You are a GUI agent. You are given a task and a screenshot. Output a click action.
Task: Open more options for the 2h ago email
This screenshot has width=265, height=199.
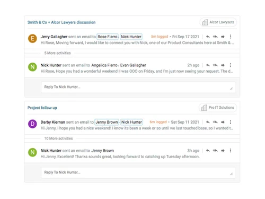point(231,65)
